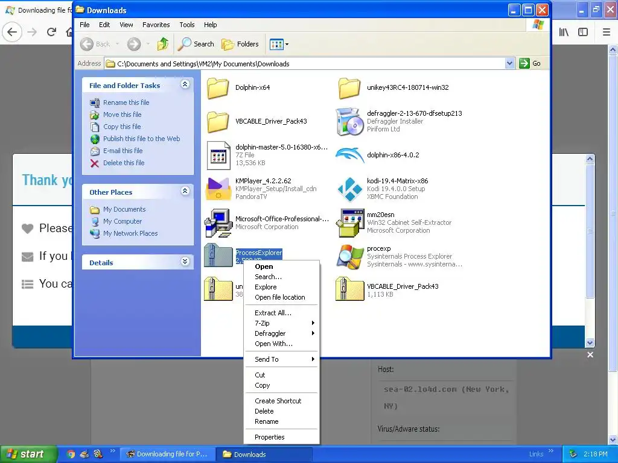Open the Back history dropdown arrow
Screen dimensions: 618x463
click(x=117, y=44)
